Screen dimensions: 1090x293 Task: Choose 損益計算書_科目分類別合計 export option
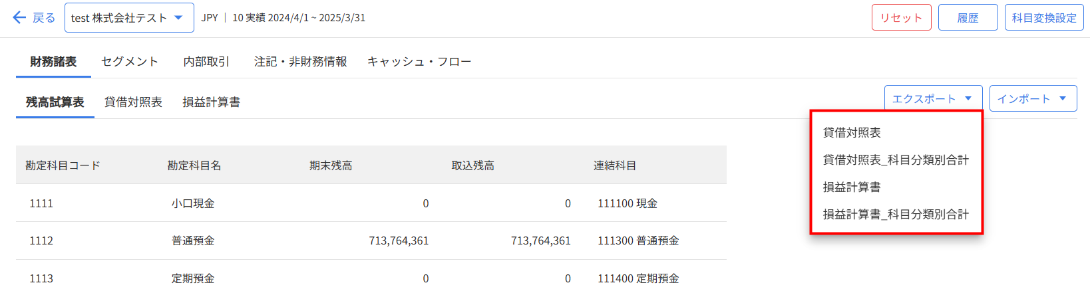pos(896,215)
